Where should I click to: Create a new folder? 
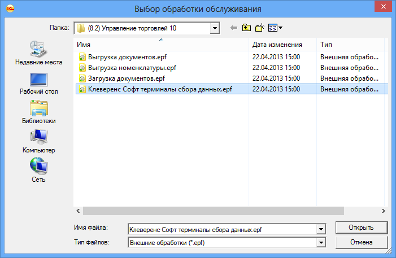[260, 28]
